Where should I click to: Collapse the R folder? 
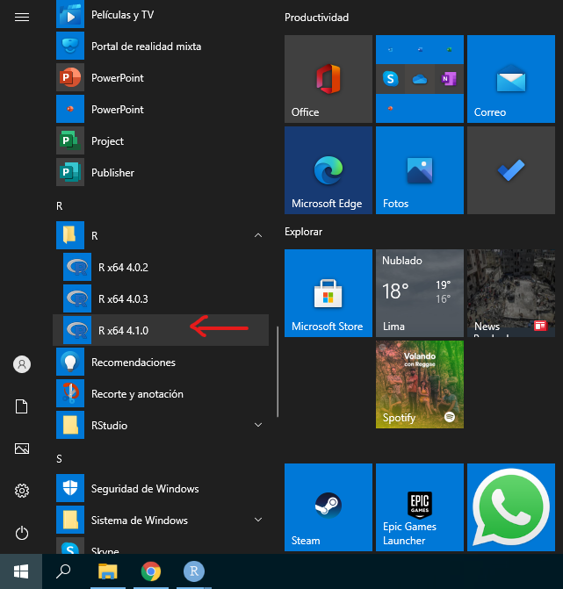pos(162,235)
